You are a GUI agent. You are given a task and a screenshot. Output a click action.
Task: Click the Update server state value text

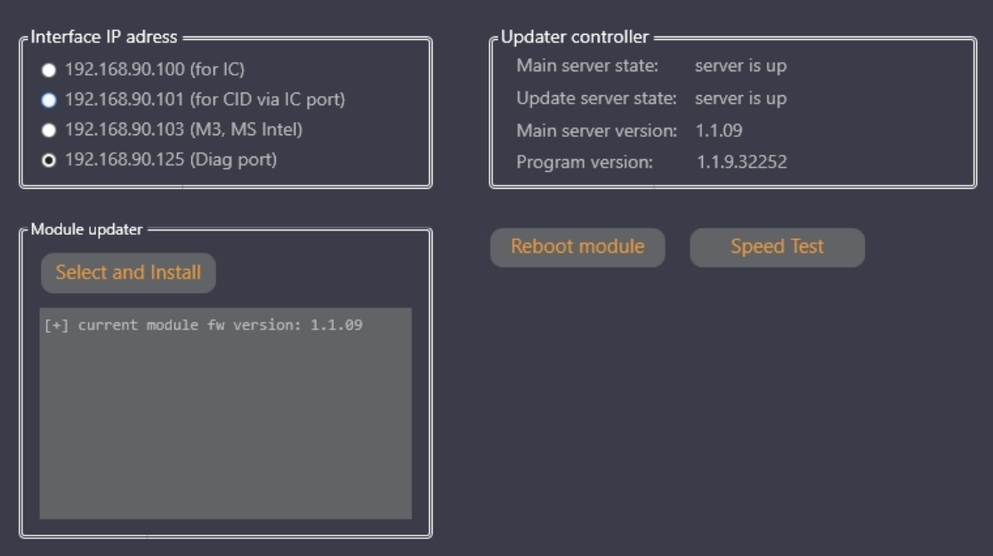point(740,98)
